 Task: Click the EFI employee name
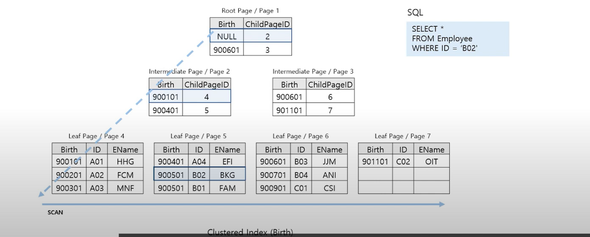[227, 162]
